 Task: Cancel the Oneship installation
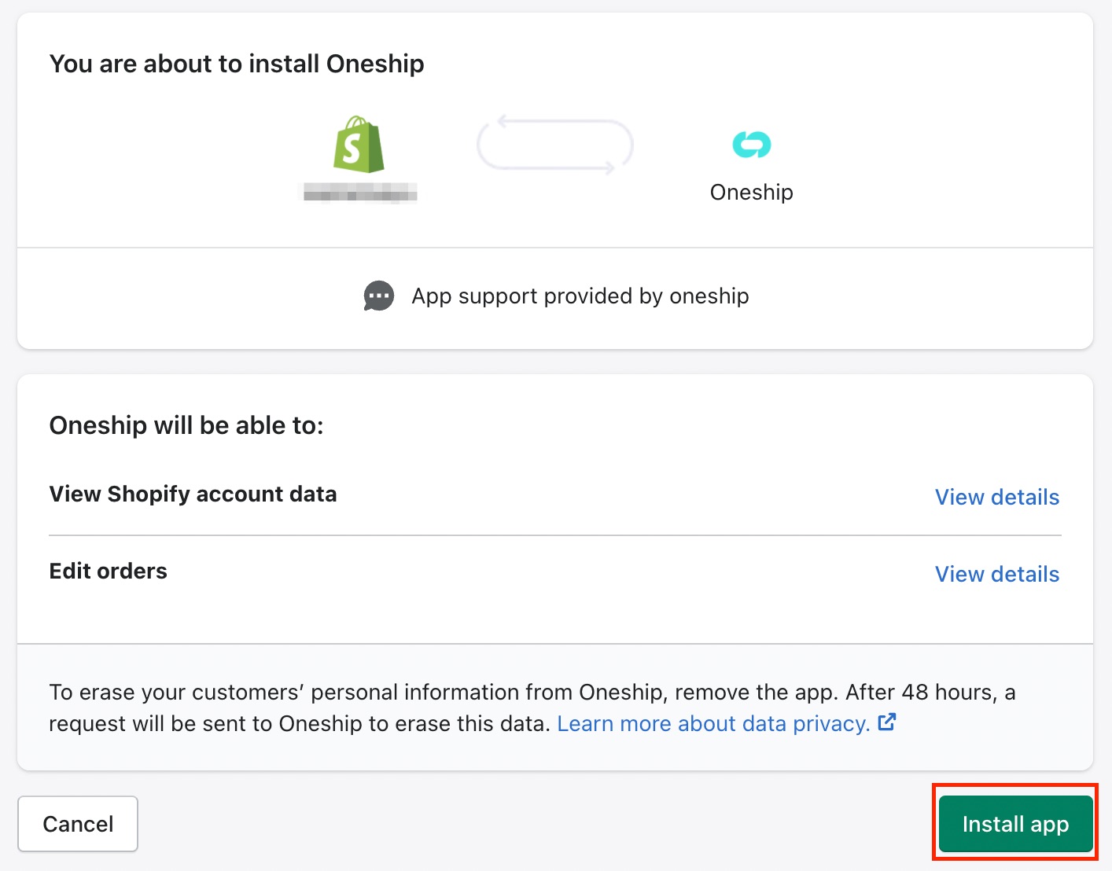pos(78,823)
